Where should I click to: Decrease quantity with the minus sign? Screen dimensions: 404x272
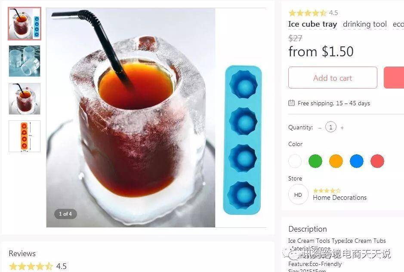point(320,128)
